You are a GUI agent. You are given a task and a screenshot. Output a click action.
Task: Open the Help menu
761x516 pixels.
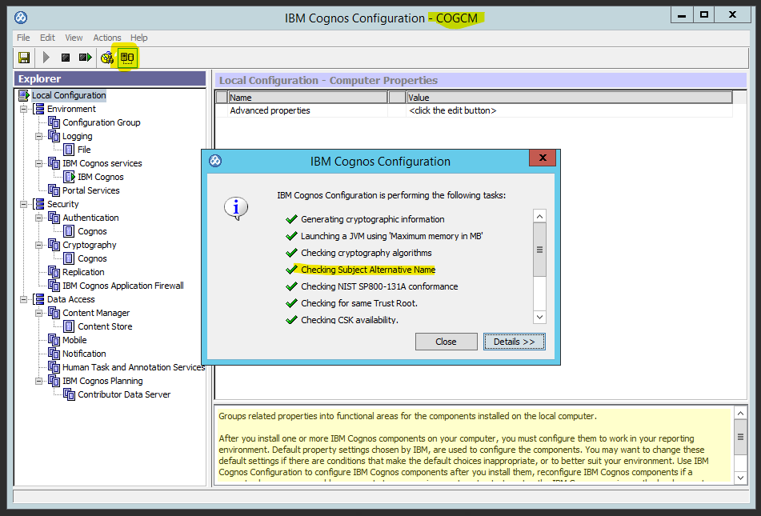coord(138,38)
